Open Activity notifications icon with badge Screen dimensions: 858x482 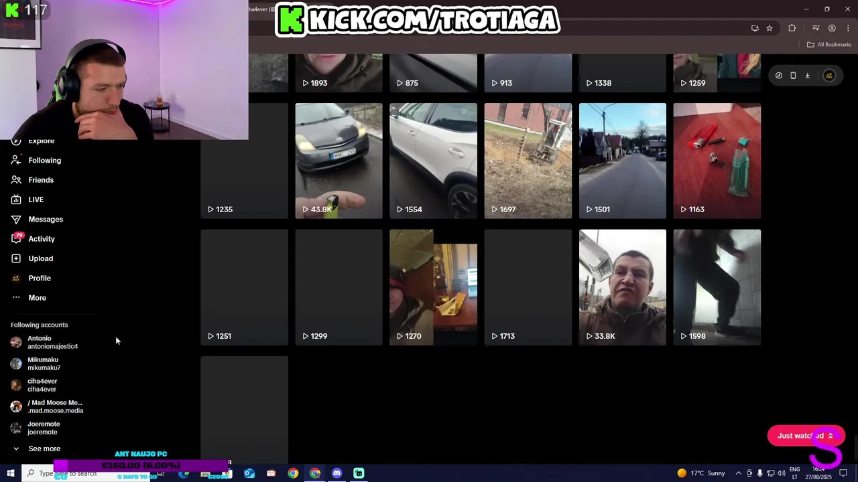[16, 239]
